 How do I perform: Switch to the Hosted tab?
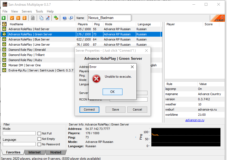[x=56, y=152]
